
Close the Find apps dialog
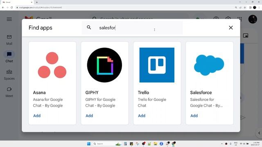point(231,28)
